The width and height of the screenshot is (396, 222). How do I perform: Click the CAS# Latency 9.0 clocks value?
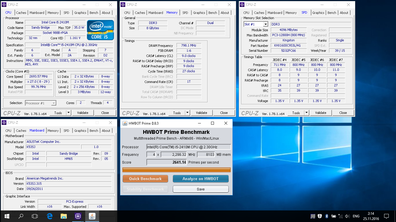(188, 56)
